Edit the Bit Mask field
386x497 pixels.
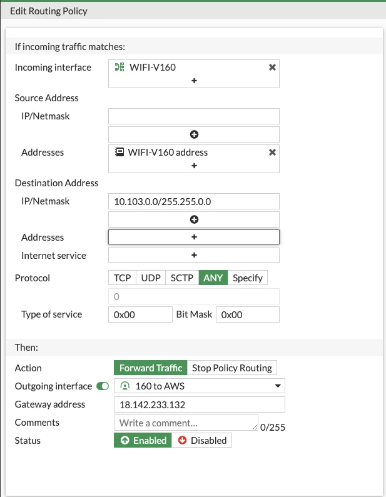click(x=248, y=314)
